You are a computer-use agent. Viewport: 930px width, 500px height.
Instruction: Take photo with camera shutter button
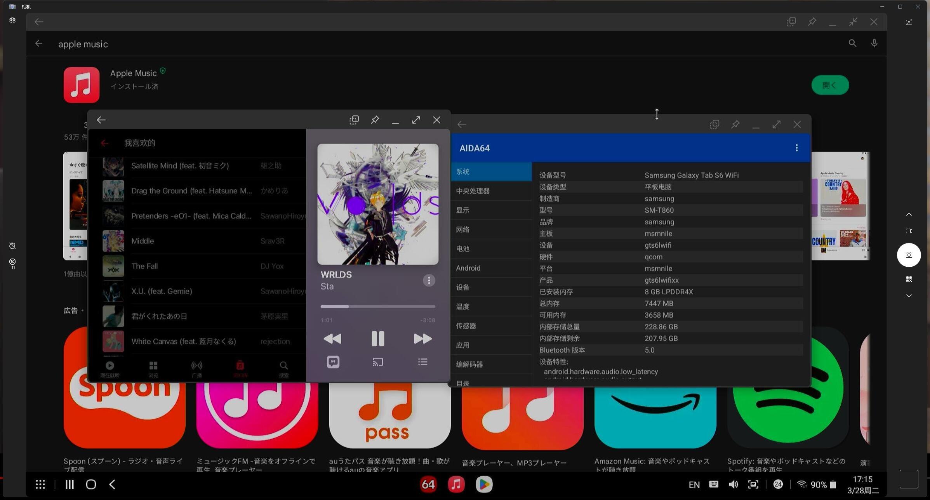pos(909,255)
